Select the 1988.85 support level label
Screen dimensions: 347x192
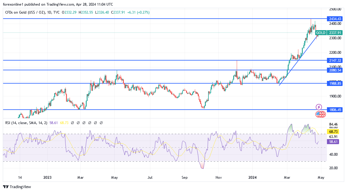[335, 83]
